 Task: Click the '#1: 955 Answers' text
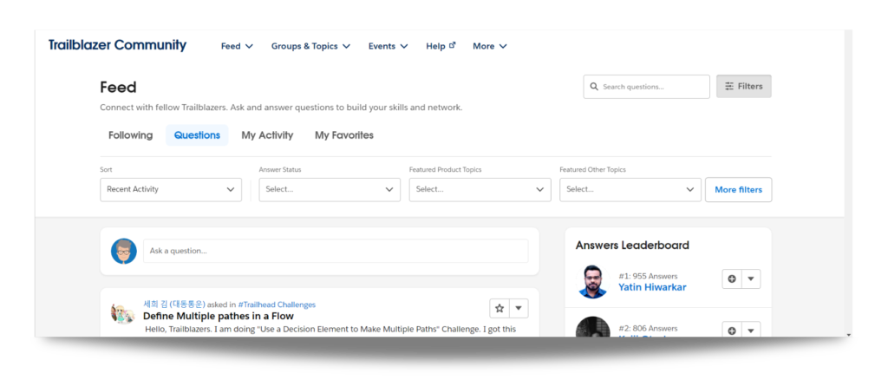tap(648, 277)
